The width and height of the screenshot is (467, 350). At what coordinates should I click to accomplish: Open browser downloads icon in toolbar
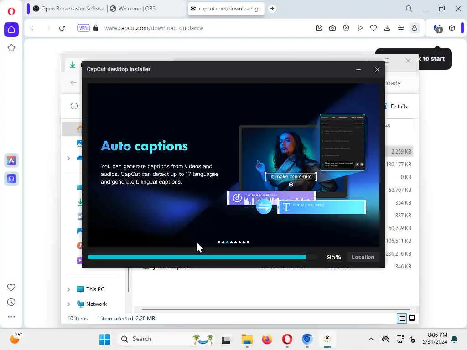coord(387,28)
